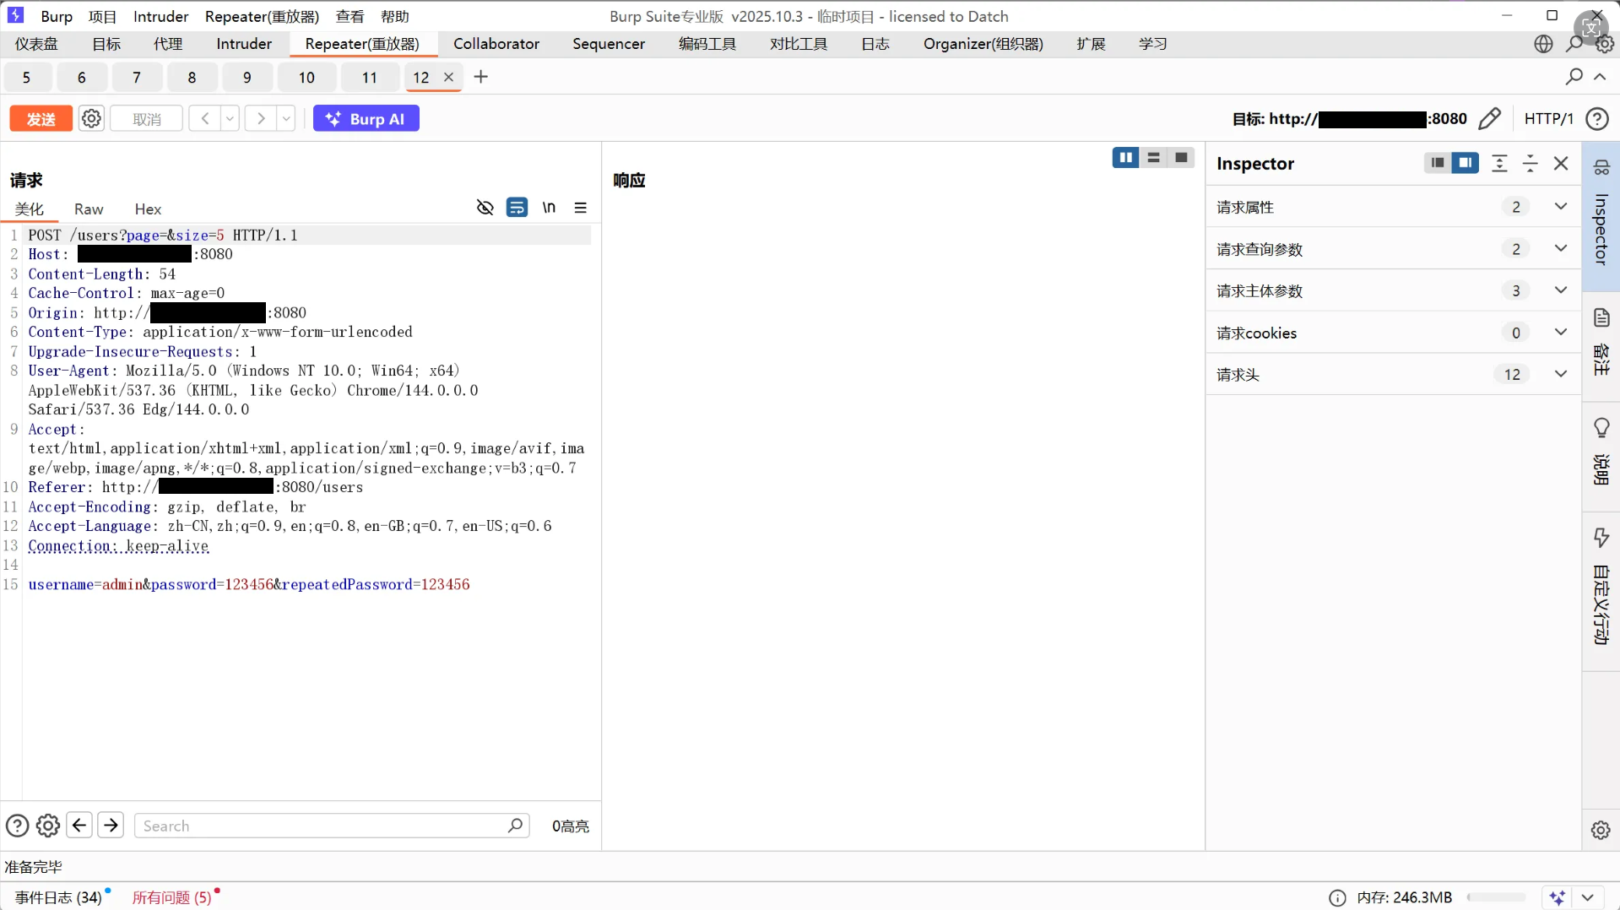1620x910 pixels.
Task: Open global search magnifier top right
Action: 1574,44
